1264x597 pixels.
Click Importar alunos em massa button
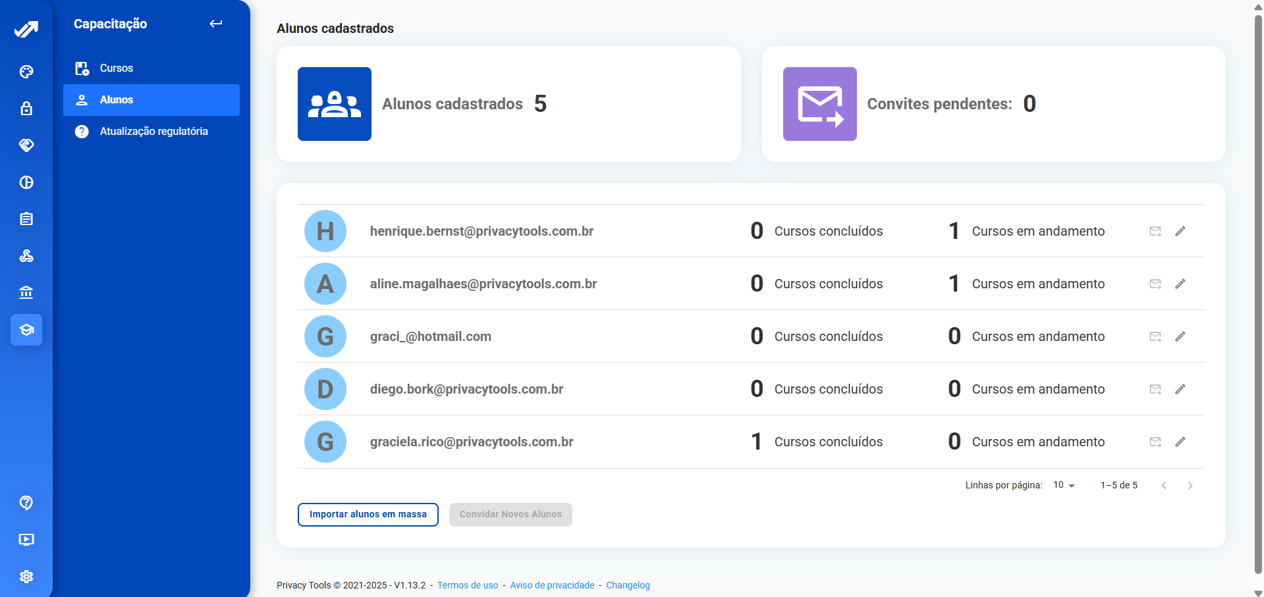click(368, 515)
